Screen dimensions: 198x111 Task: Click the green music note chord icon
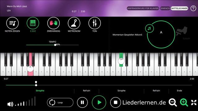tap(149, 29)
